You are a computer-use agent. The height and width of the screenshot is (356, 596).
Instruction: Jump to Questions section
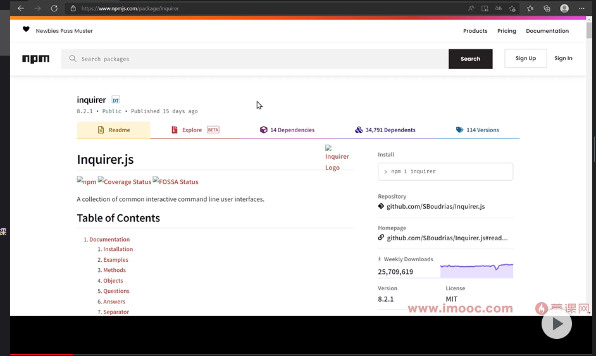click(116, 291)
